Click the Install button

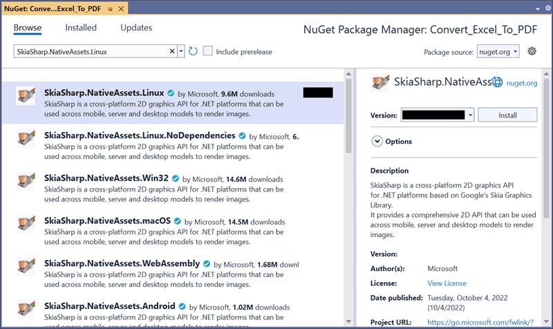(507, 115)
